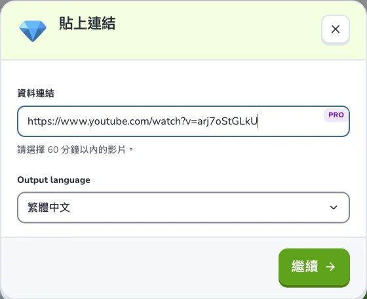367x299 pixels.
Task: Click the blue diamond icon
Action: (33, 31)
